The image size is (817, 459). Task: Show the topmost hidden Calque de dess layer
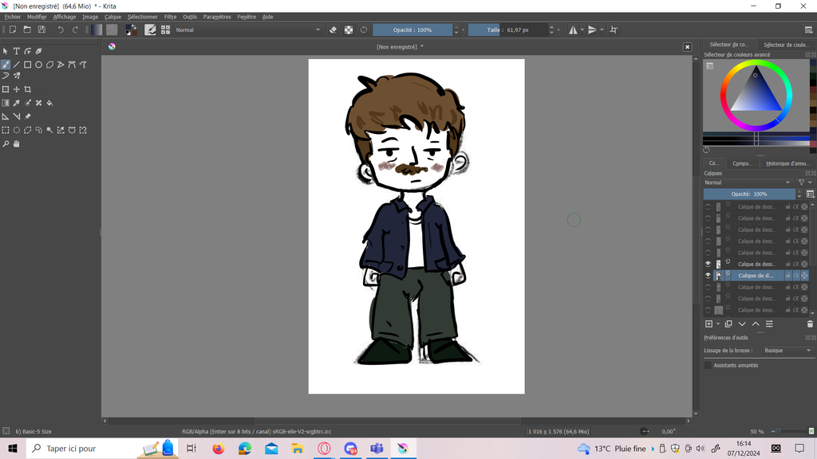click(708, 206)
